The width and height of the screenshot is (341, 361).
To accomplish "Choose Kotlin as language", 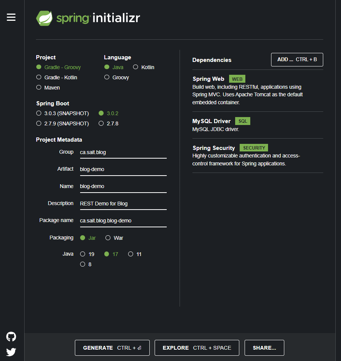I will [x=144, y=67].
